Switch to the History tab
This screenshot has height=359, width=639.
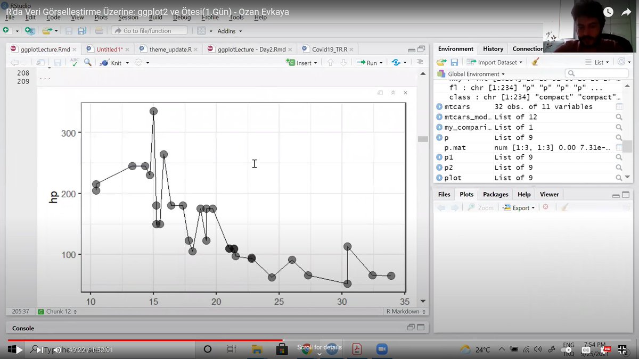(493, 49)
